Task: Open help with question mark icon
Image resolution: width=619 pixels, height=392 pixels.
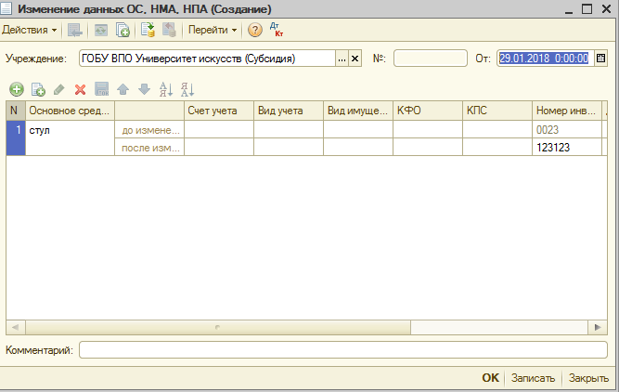Action: [x=255, y=30]
